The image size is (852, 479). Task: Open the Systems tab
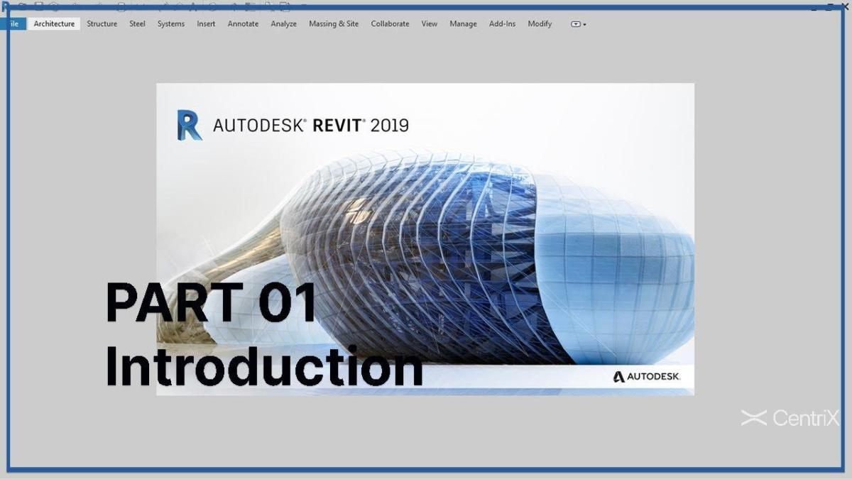click(171, 24)
